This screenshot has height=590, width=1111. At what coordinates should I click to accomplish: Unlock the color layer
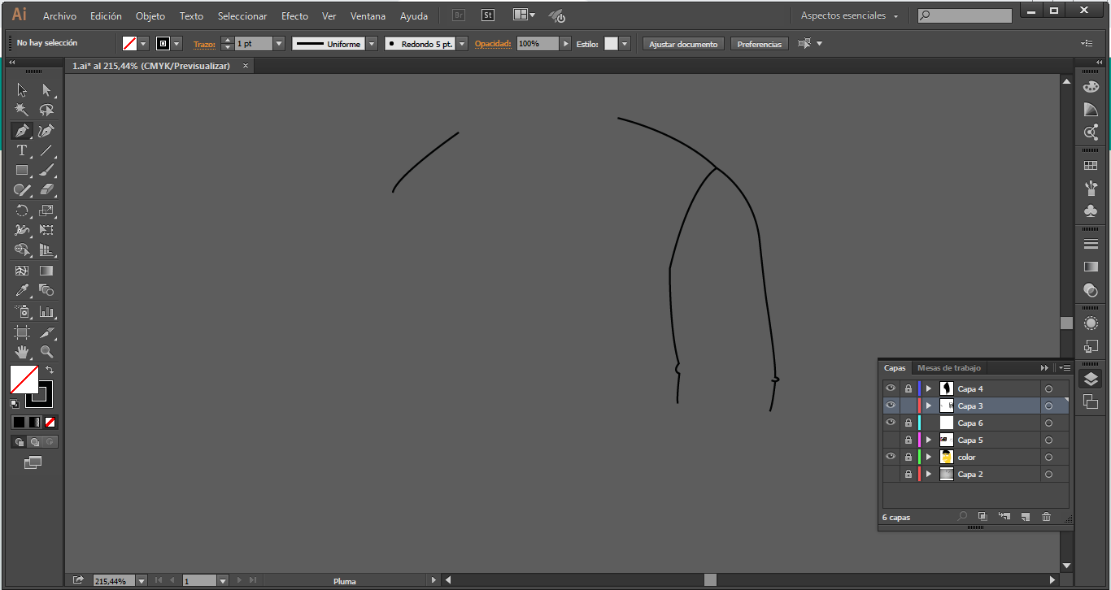[x=908, y=457]
